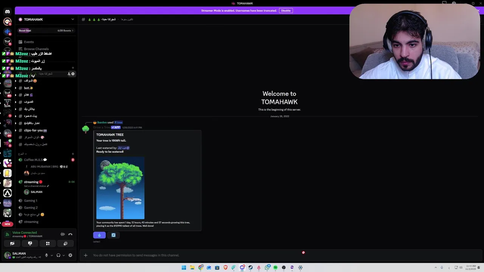
Task: Enlarge the tree image thumbnail
Action: (x=120, y=188)
